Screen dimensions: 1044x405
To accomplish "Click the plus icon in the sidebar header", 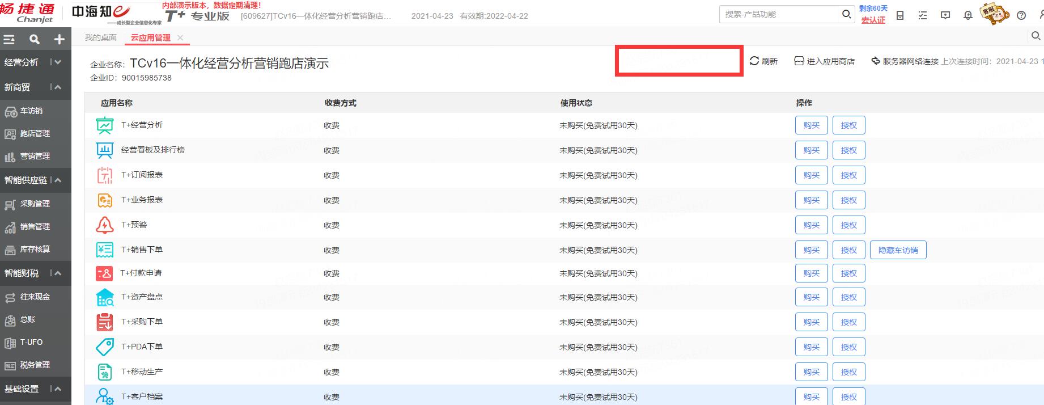I will [59, 39].
